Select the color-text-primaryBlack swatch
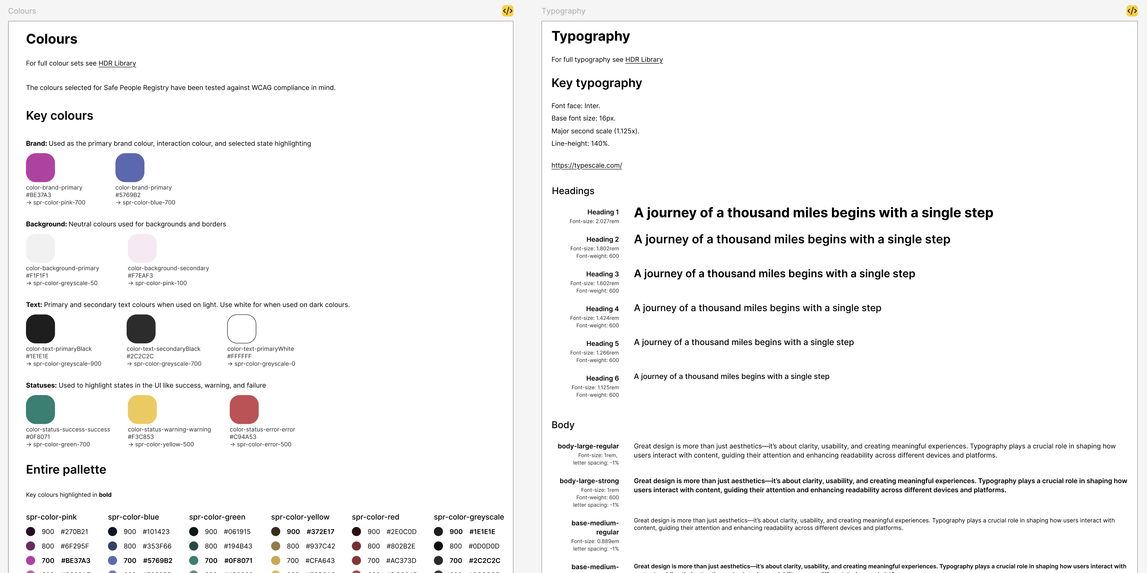The height and width of the screenshot is (573, 1147). (40, 329)
